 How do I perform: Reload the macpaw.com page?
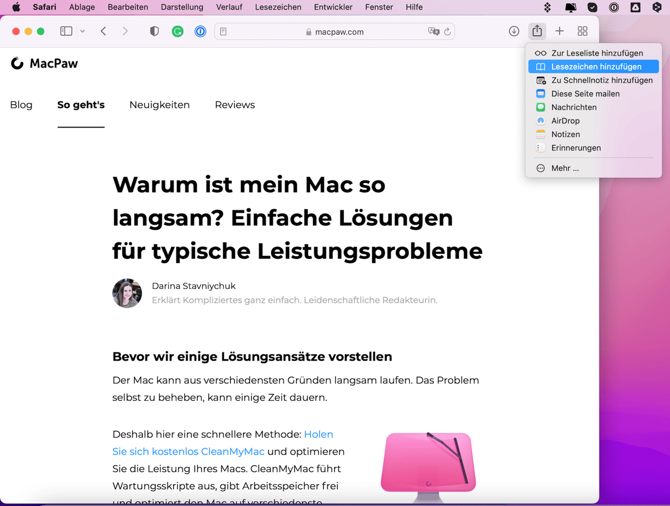pos(447,32)
